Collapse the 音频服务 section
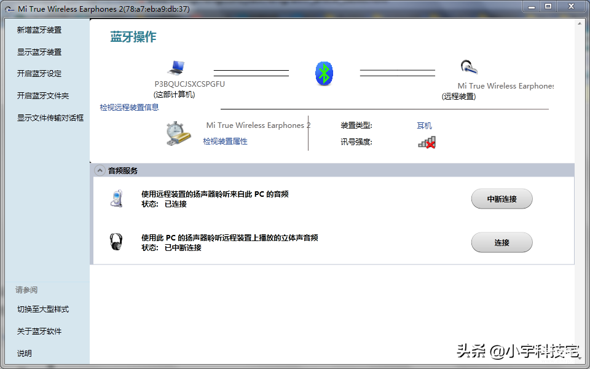The image size is (590, 369). coord(100,170)
